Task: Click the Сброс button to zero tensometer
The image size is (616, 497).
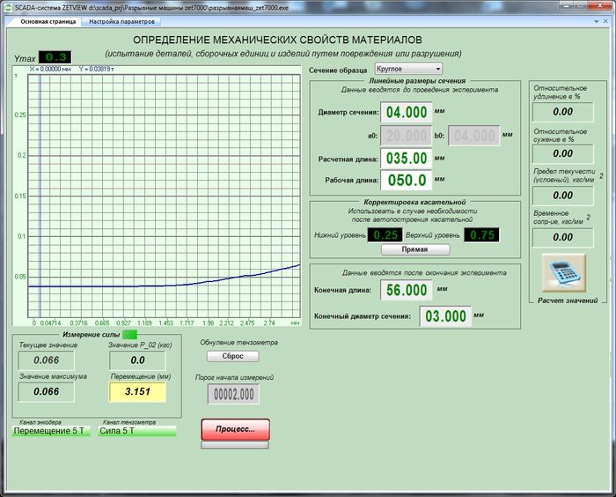Action: pyautogui.click(x=232, y=356)
